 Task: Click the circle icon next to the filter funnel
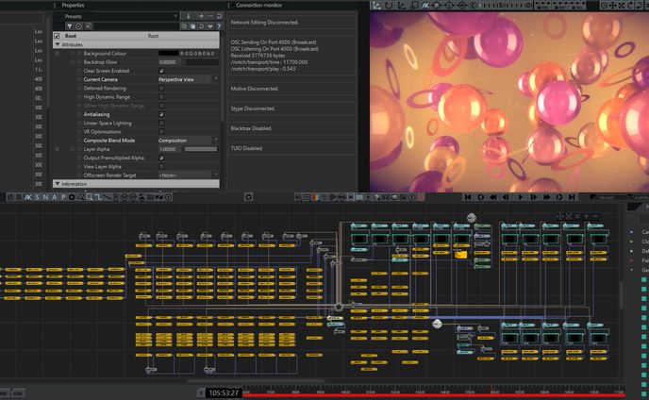[78, 26]
